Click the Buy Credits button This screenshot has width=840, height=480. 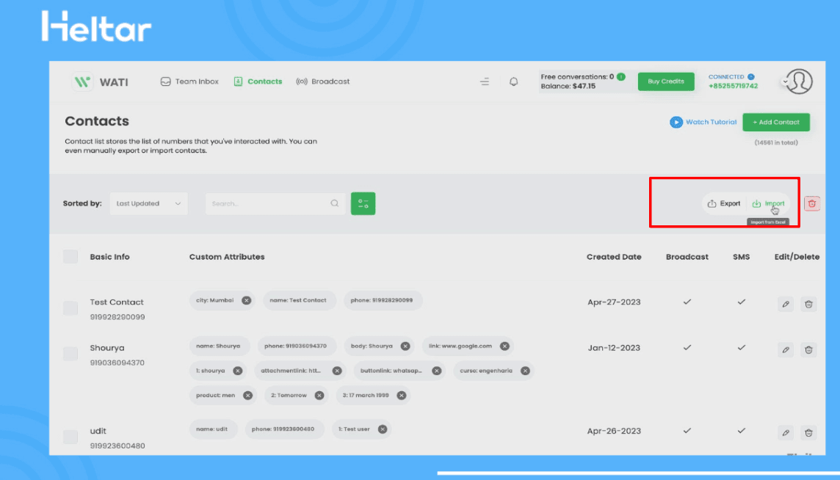(x=665, y=81)
